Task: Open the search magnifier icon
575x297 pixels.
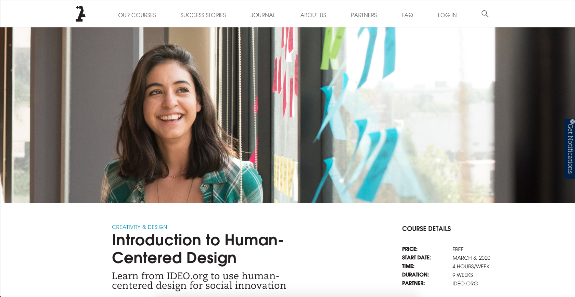Action: click(x=485, y=14)
